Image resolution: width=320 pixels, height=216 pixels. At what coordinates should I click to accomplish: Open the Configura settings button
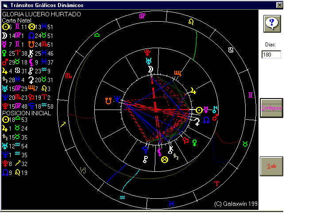tap(271, 108)
